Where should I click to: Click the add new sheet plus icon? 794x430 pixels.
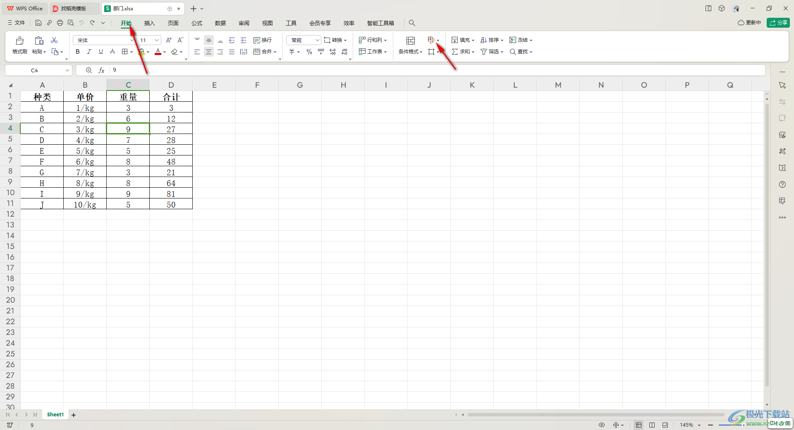(x=74, y=415)
